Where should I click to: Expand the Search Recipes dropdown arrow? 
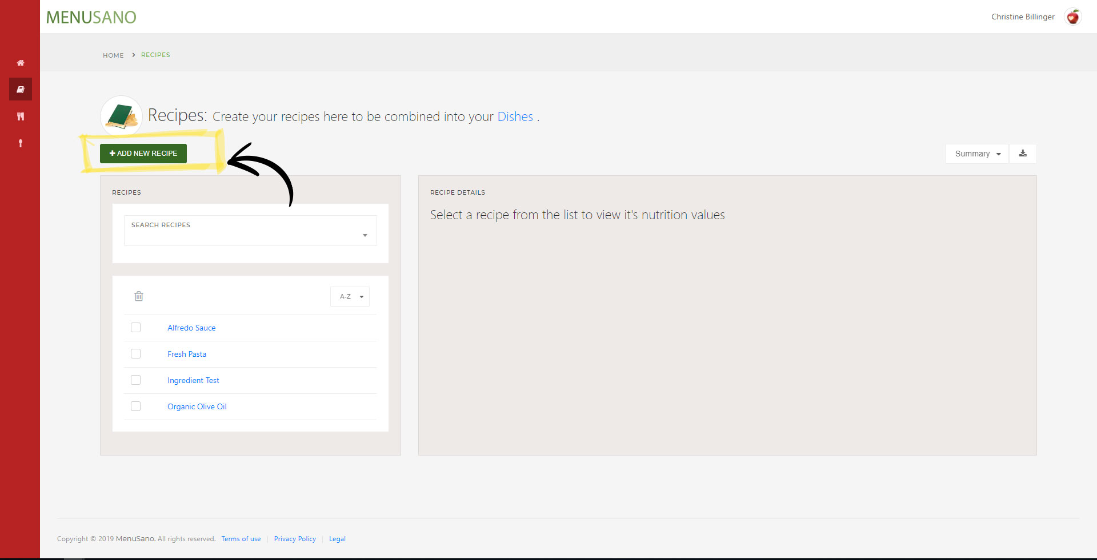(365, 235)
